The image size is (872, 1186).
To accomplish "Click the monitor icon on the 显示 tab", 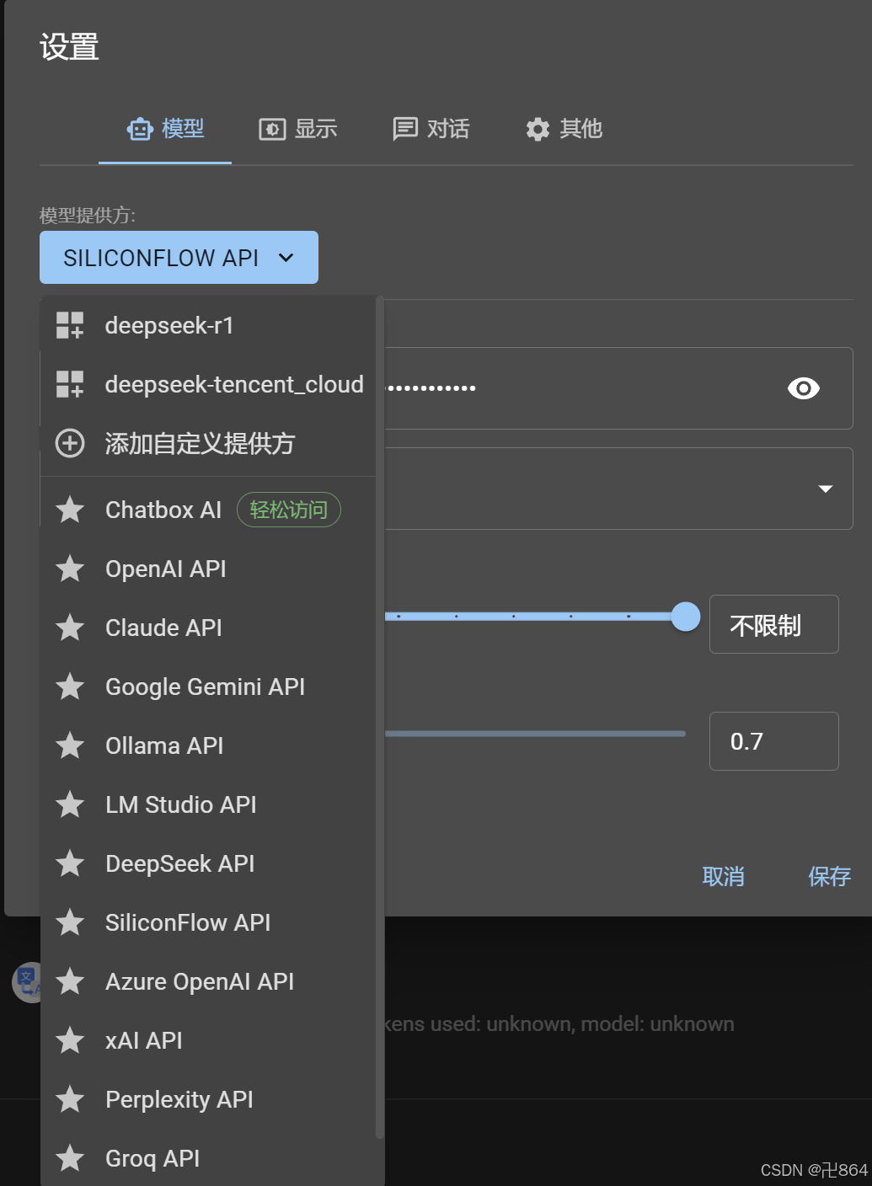I will pyautogui.click(x=271, y=129).
